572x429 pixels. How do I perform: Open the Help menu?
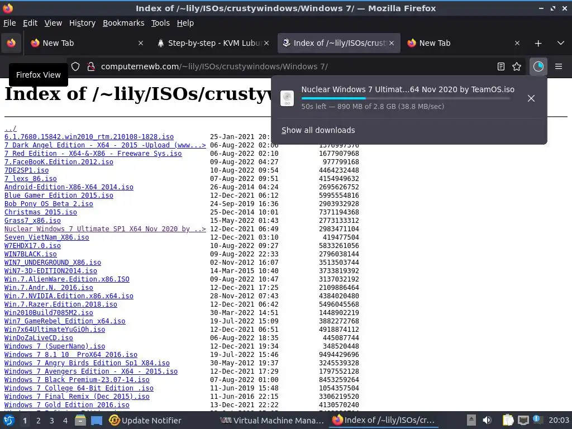click(x=185, y=23)
